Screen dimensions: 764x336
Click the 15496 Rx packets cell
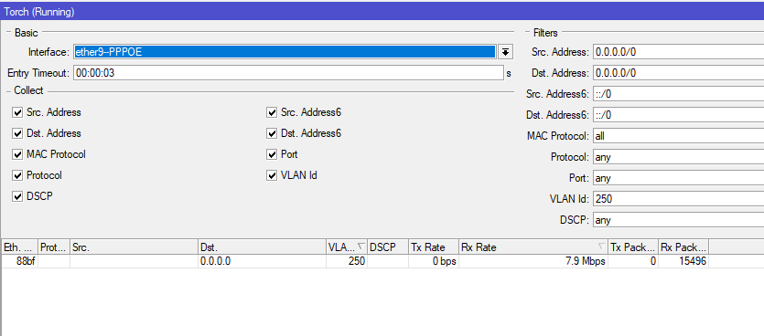pos(683,262)
